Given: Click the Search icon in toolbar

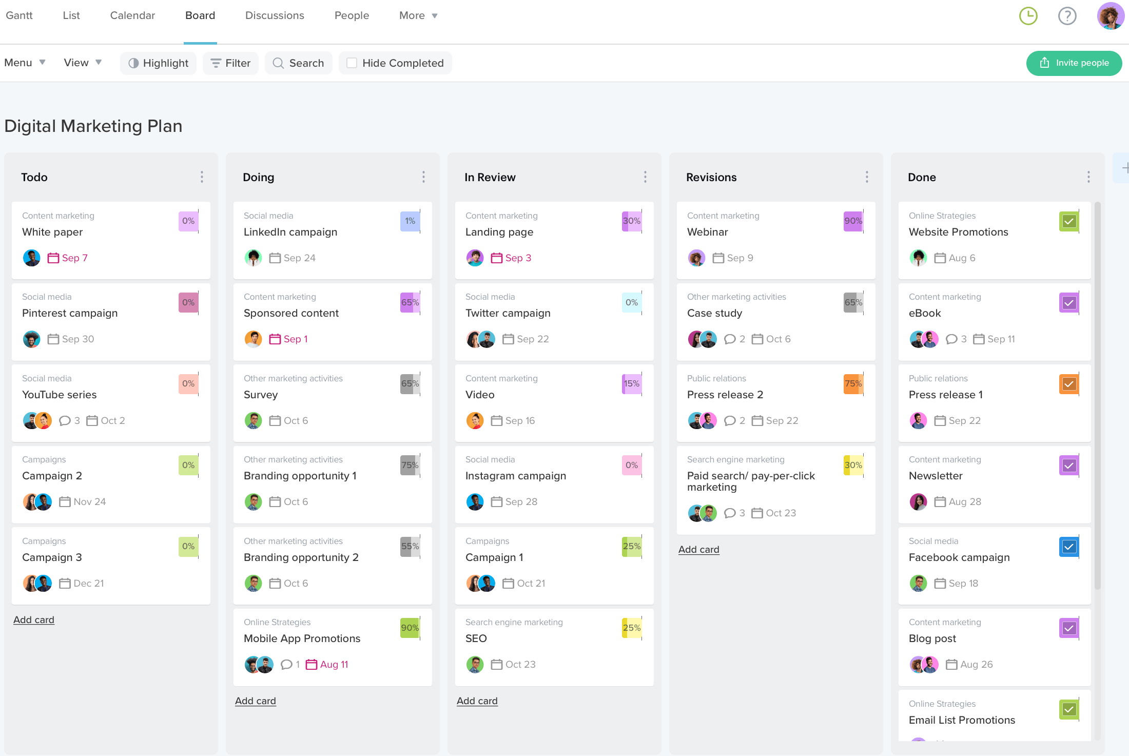Looking at the screenshot, I should pos(279,63).
